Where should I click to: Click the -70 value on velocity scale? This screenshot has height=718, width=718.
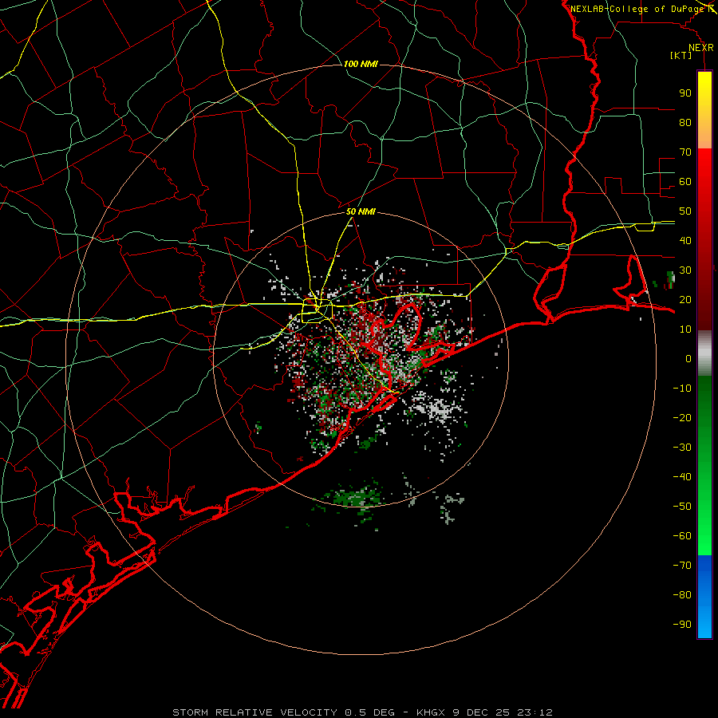pos(682,566)
